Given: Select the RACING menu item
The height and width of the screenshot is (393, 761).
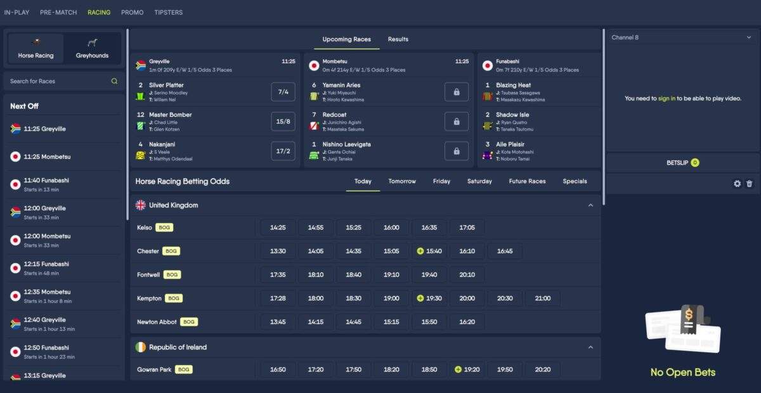Looking at the screenshot, I should click(99, 12).
